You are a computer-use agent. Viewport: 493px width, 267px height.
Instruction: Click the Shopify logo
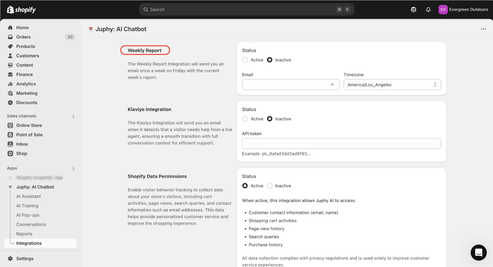tap(21, 9)
